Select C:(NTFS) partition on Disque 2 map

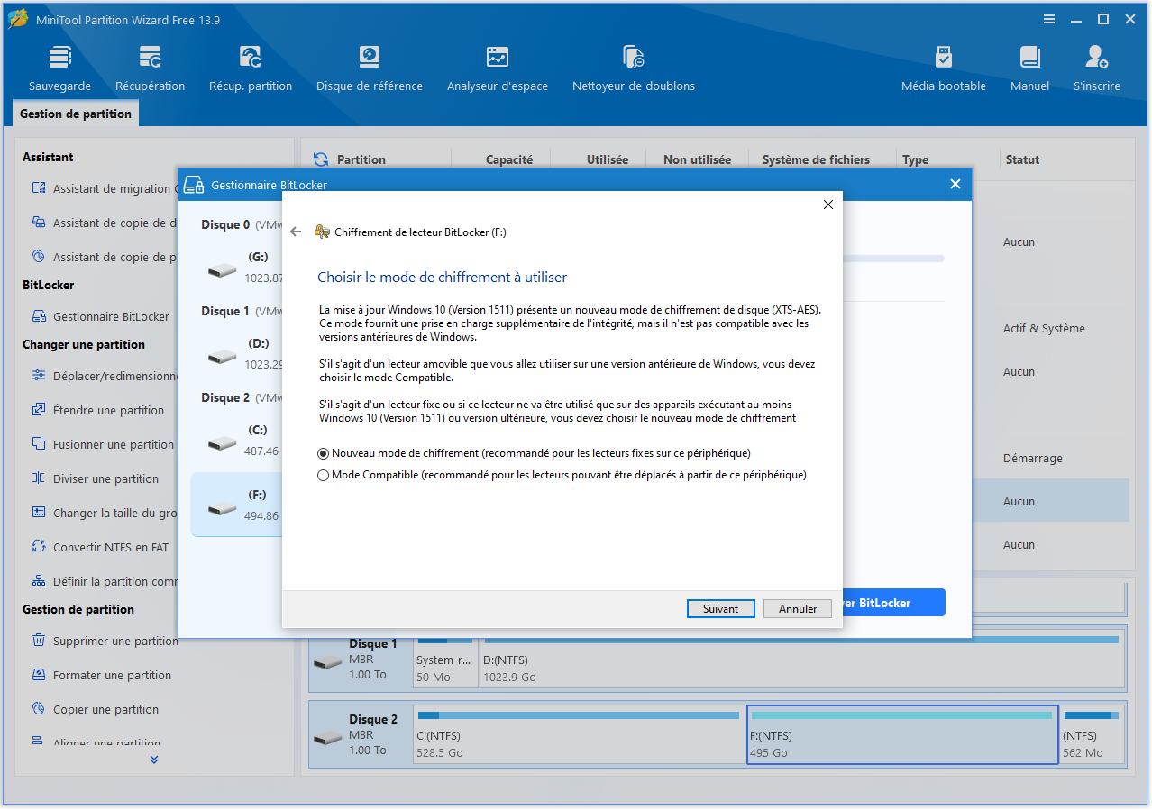click(579, 734)
